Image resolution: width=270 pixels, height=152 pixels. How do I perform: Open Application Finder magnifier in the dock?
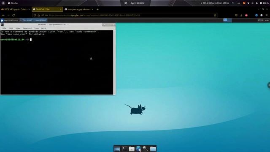(x=145, y=149)
